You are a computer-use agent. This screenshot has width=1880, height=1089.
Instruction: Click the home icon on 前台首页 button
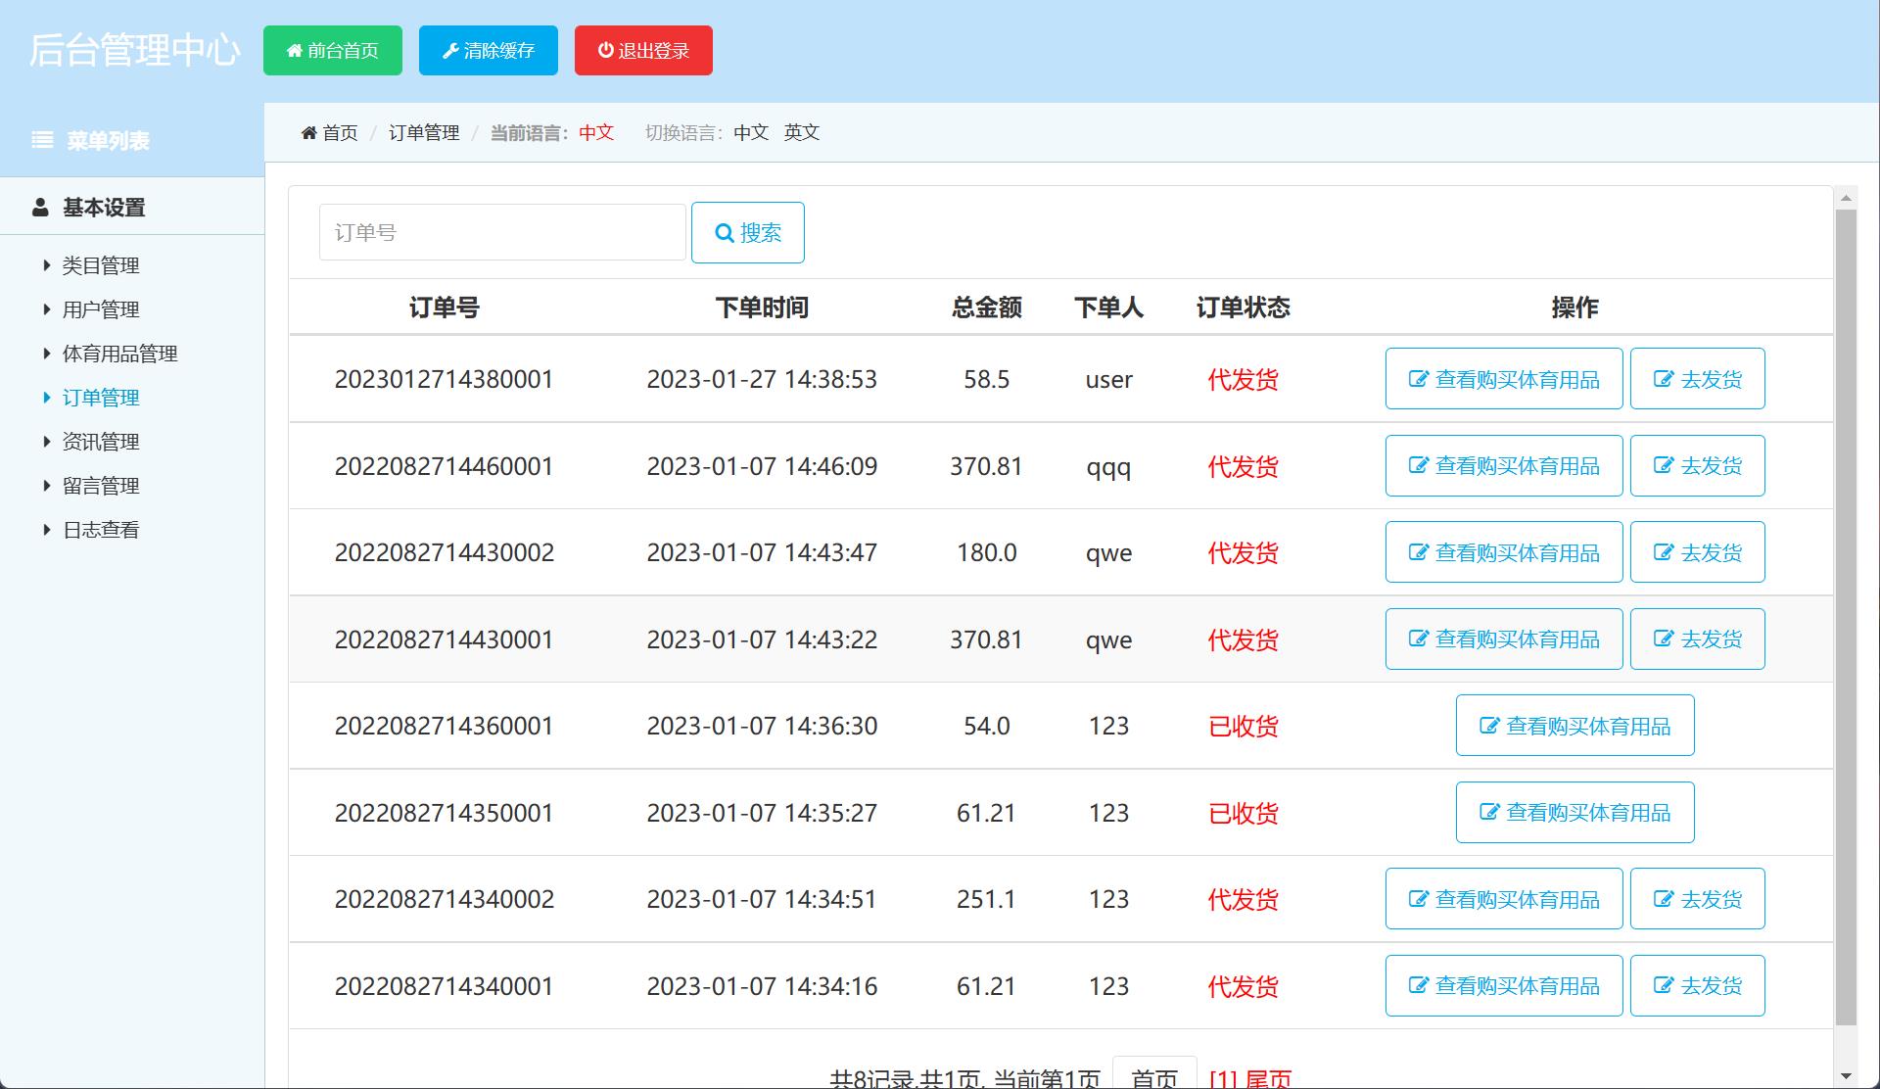(x=295, y=50)
